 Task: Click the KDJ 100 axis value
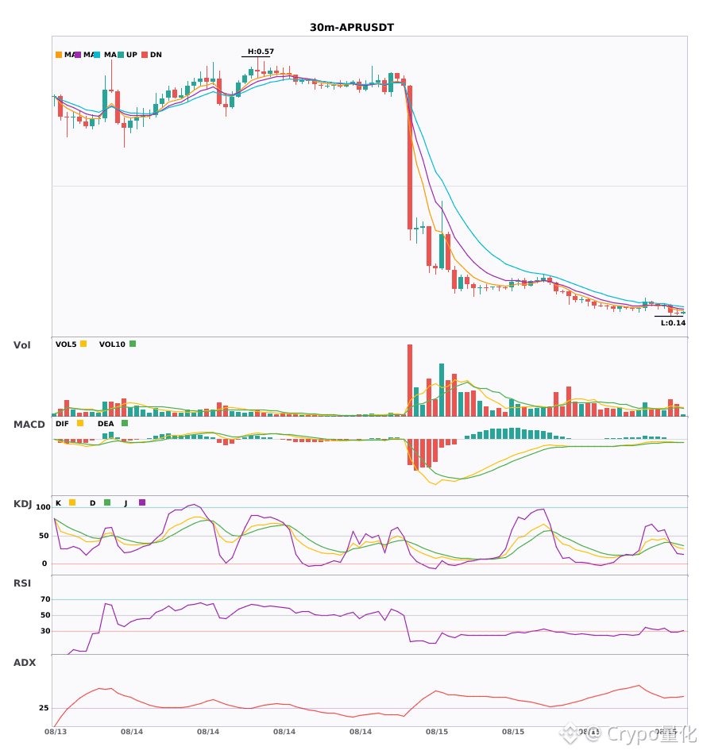pos(44,507)
